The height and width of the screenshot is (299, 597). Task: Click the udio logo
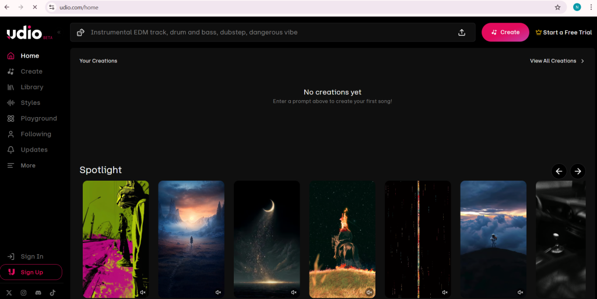click(x=24, y=34)
